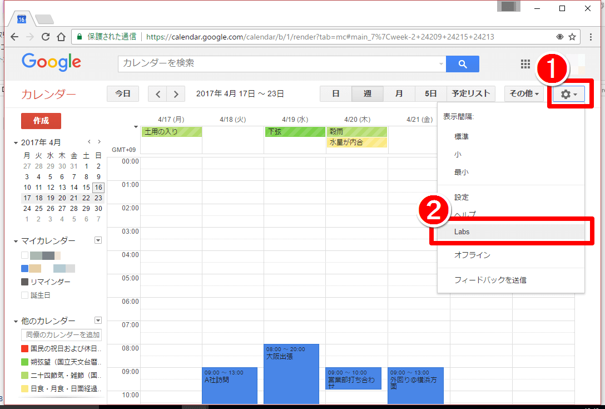Click the previous week arrow
This screenshot has height=409, width=605.
click(x=157, y=93)
